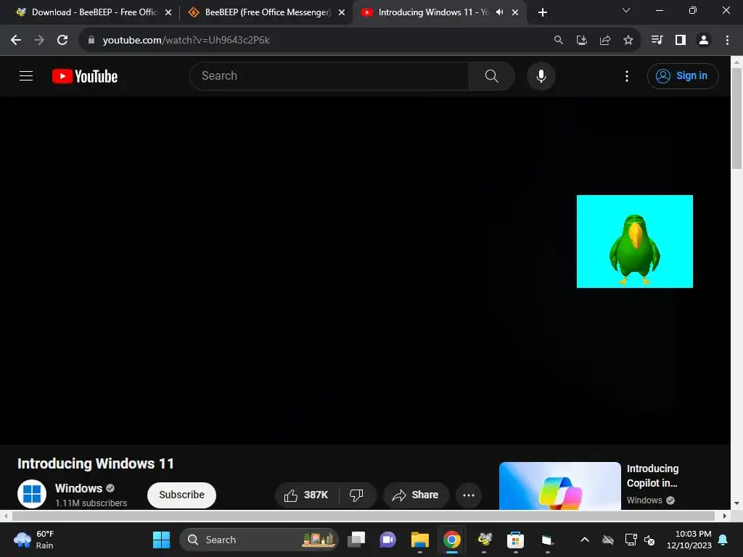Open notifications bell icon
The width and height of the screenshot is (743, 557).
[723, 540]
